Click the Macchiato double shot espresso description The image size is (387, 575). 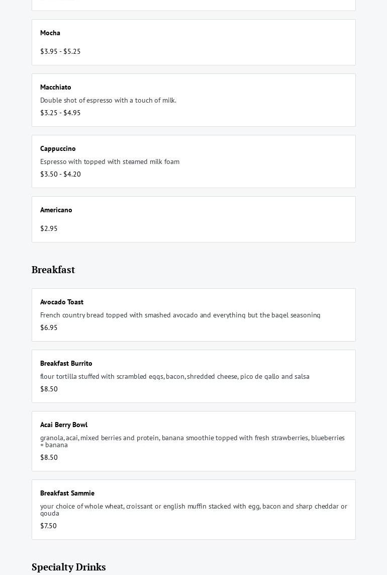pos(108,100)
